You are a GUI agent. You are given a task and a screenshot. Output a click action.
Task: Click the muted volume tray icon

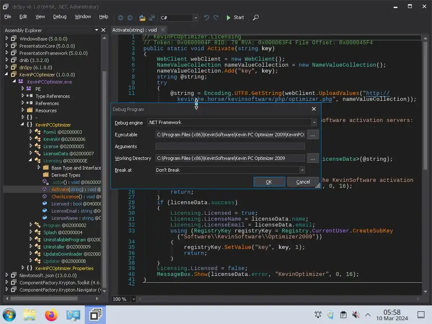pyautogui.click(x=356, y=315)
